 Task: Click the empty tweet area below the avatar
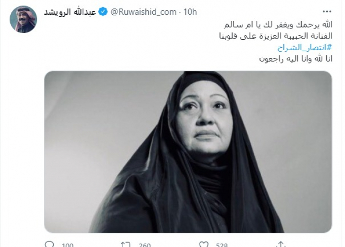pos(23,132)
